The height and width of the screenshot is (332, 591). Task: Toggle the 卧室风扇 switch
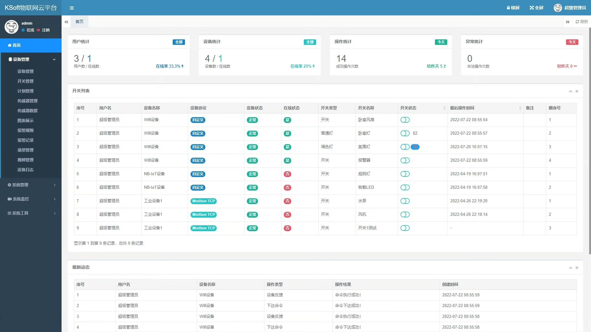(405, 120)
